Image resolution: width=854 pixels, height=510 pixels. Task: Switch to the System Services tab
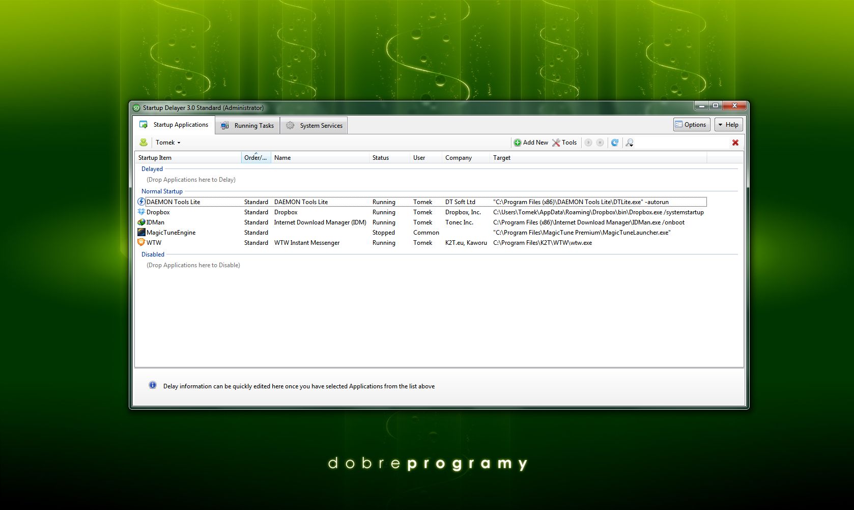(314, 126)
